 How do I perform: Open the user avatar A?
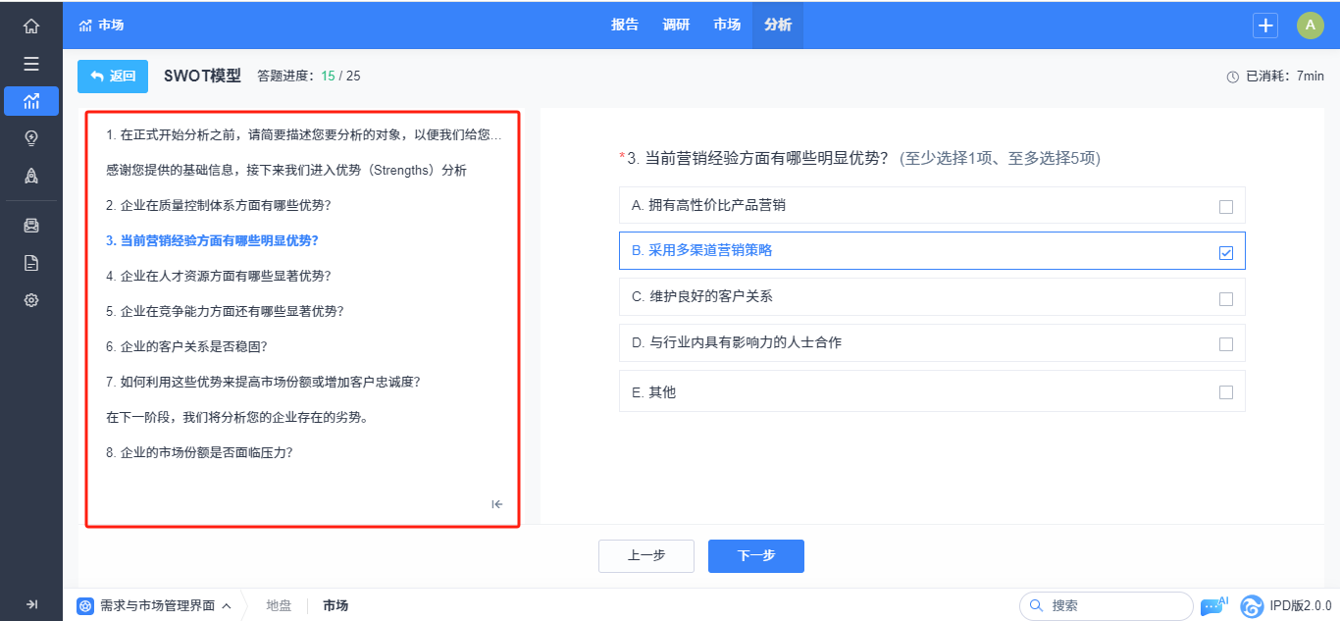coord(1311,26)
